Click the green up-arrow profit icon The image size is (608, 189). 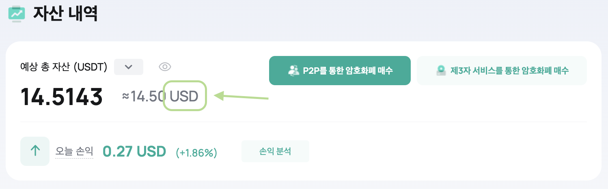click(35, 151)
